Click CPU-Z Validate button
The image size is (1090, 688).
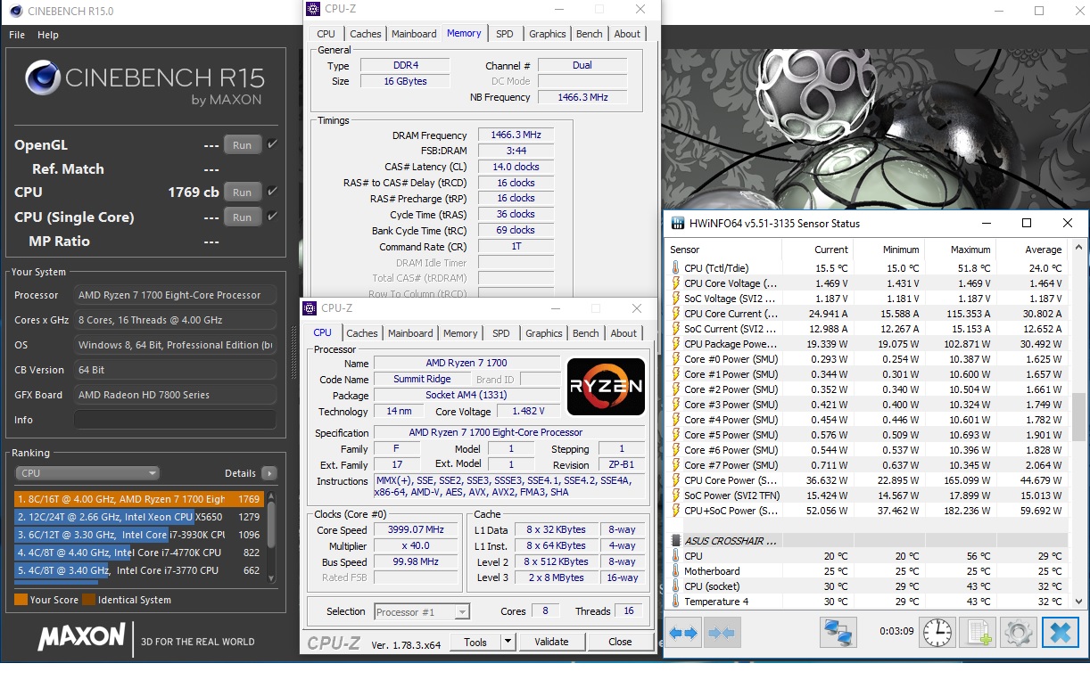(551, 642)
